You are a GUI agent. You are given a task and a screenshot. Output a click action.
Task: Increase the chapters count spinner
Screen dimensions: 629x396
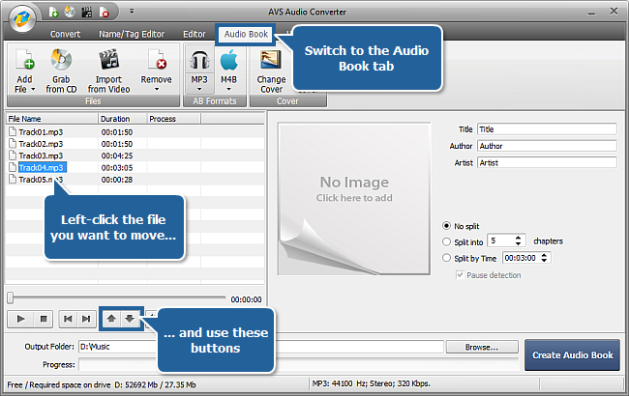point(519,238)
